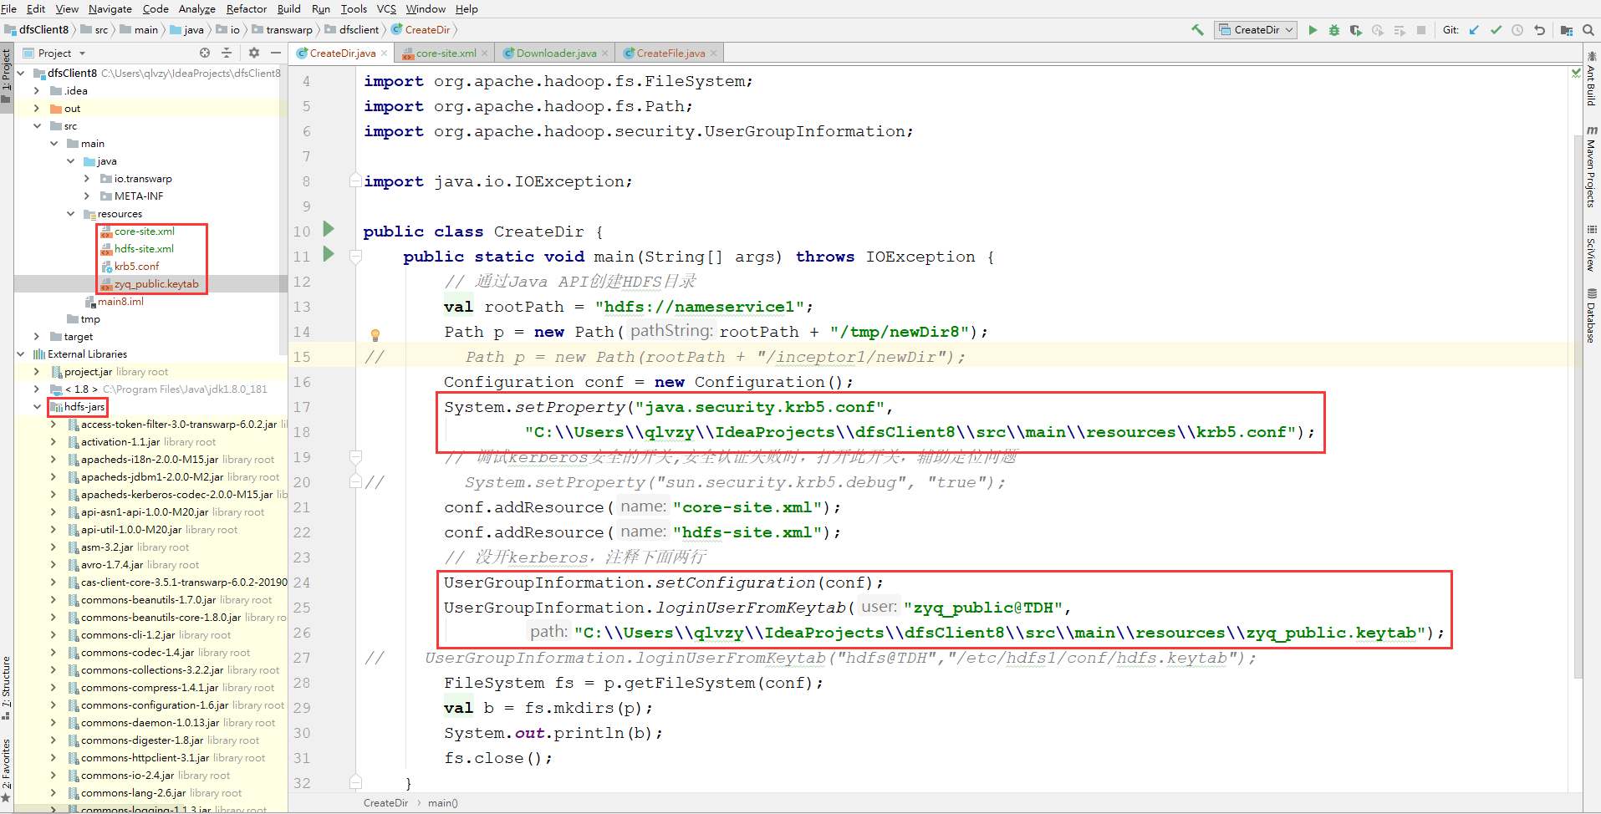Click the grayed-out Stop square icon
Screen dimensions: 1601x814
(1421, 30)
